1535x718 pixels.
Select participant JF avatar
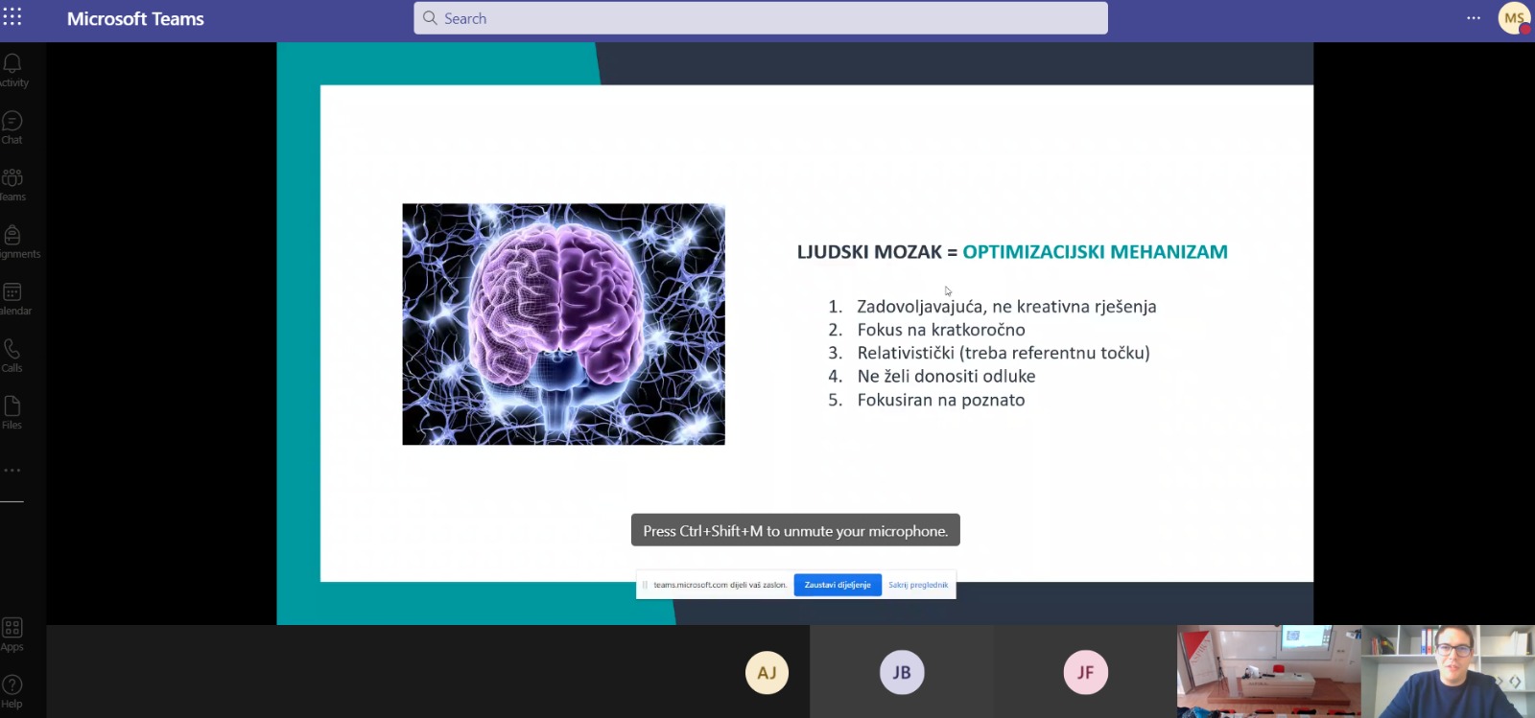1085,672
